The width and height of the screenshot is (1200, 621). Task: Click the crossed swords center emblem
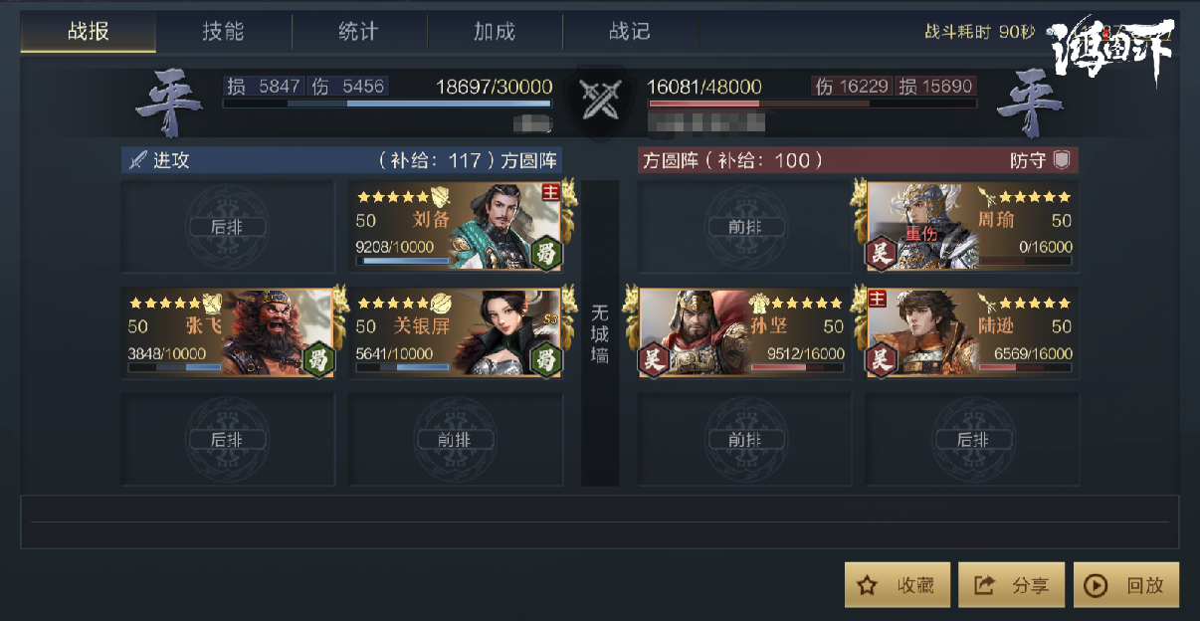600,100
